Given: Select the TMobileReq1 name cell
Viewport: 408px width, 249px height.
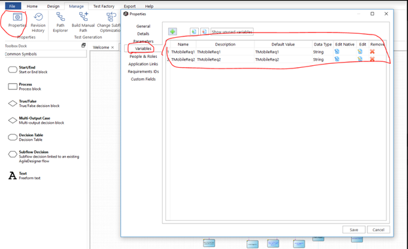Looking at the screenshot, I should 183,51.
